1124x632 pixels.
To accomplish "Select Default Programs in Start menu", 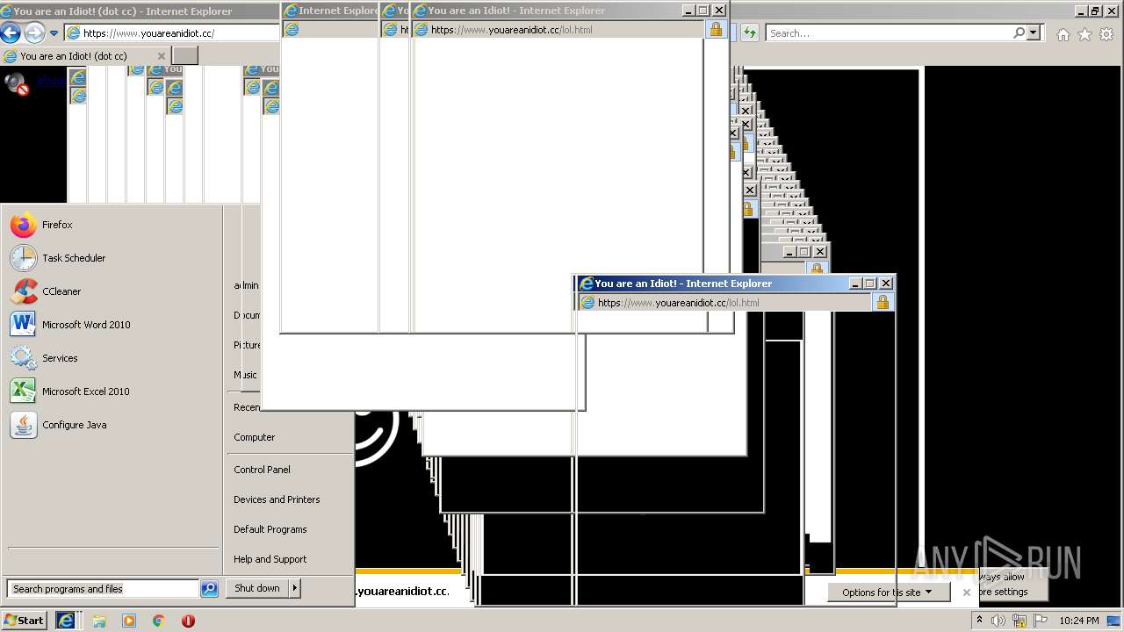I will pyautogui.click(x=270, y=529).
